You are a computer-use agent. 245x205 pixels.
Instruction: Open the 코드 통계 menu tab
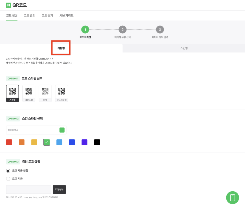[x=47, y=15]
